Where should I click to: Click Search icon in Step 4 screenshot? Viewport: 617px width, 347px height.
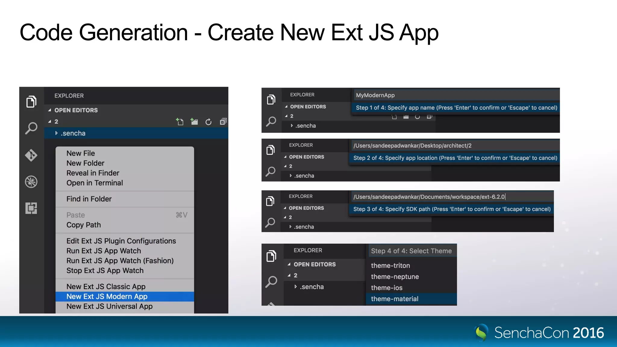(271, 282)
